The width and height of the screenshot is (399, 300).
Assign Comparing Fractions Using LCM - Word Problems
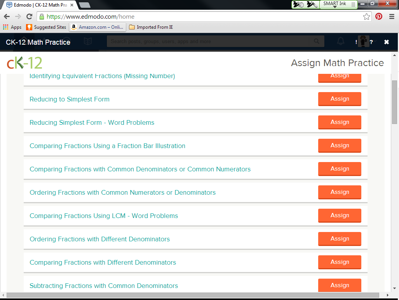340,215
